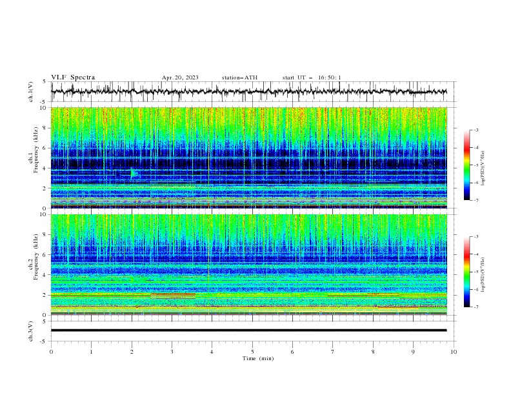Click the "ch.3(V)" axis label
Image resolution: width=511 pixels, height=395 pixels.
(x=31, y=331)
